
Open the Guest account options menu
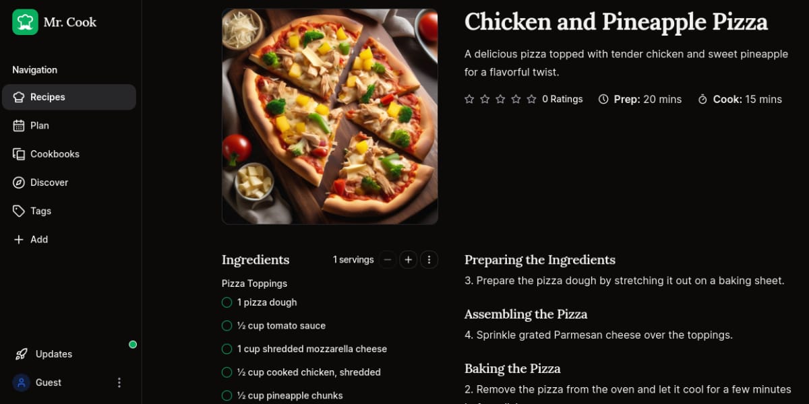pyautogui.click(x=119, y=382)
